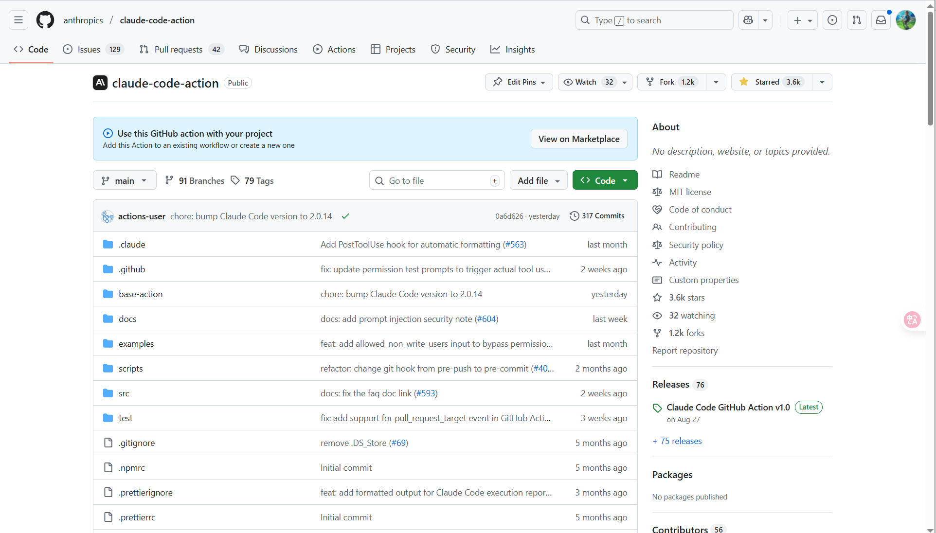936x533 pixels.
Task: Open the hamburger navigation menu
Action: pyautogui.click(x=18, y=20)
